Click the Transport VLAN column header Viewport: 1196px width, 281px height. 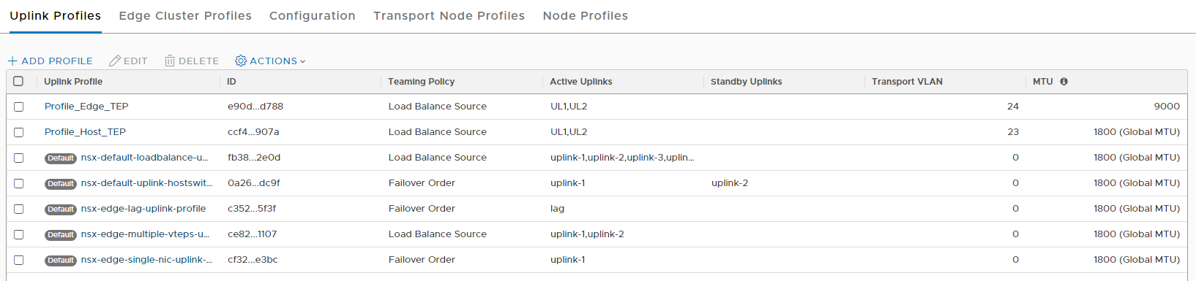coord(907,82)
